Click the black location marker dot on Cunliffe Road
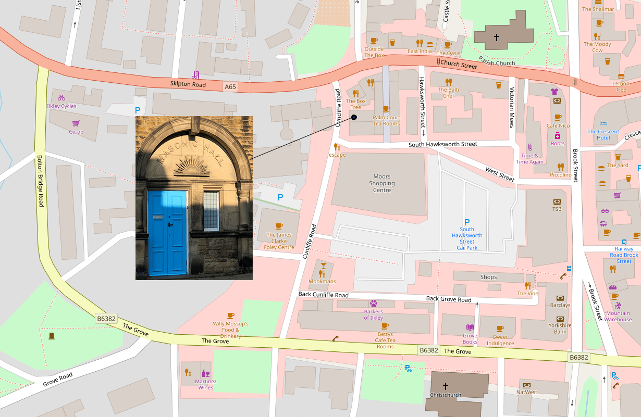This screenshot has width=641, height=417. tap(354, 117)
